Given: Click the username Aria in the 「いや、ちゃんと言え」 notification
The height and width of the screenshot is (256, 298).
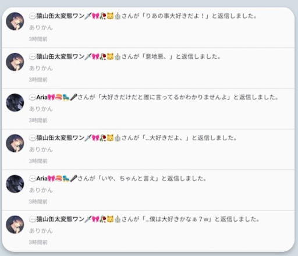Looking at the screenshot, I should (x=42, y=179).
